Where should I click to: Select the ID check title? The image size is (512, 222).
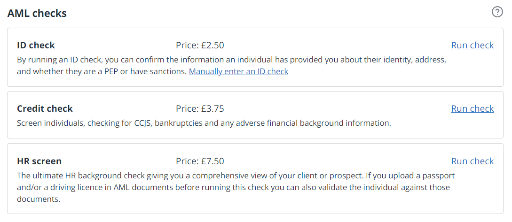[36, 45]
